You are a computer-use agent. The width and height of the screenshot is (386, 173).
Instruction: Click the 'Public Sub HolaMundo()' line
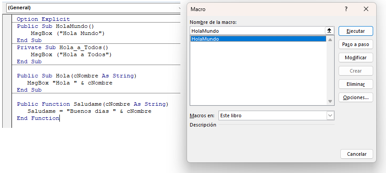point(56,26)
